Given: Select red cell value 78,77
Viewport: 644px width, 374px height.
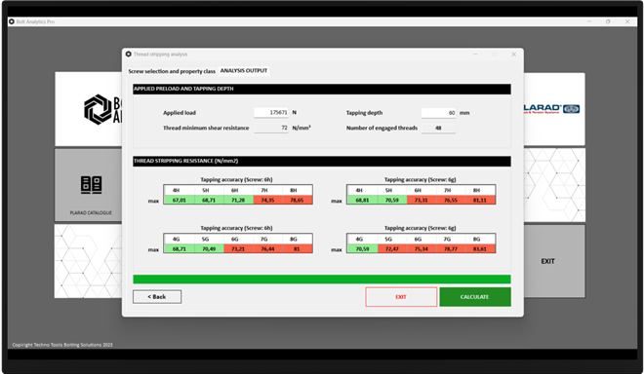Looking at the screenshot, I should pyautogui.click(x=451, y=249).
